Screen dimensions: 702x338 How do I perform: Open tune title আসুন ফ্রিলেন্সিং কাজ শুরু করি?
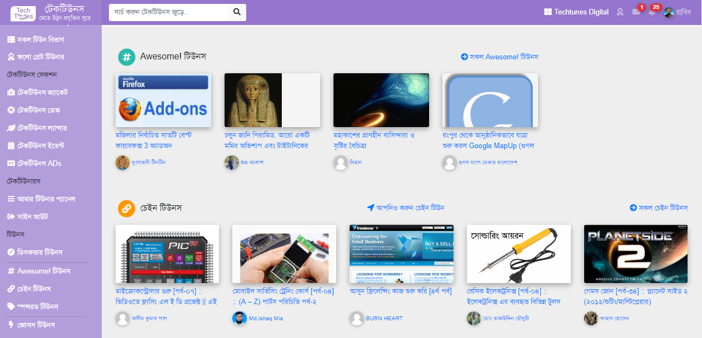pos(401,291)
